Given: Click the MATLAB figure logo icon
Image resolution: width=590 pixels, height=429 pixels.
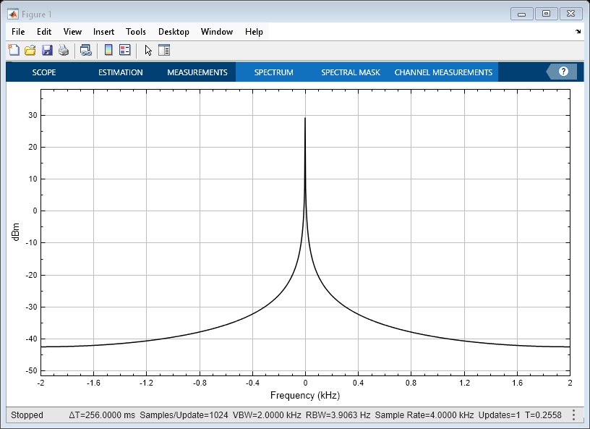Looking at the screenshot, I should pos(13,14).
